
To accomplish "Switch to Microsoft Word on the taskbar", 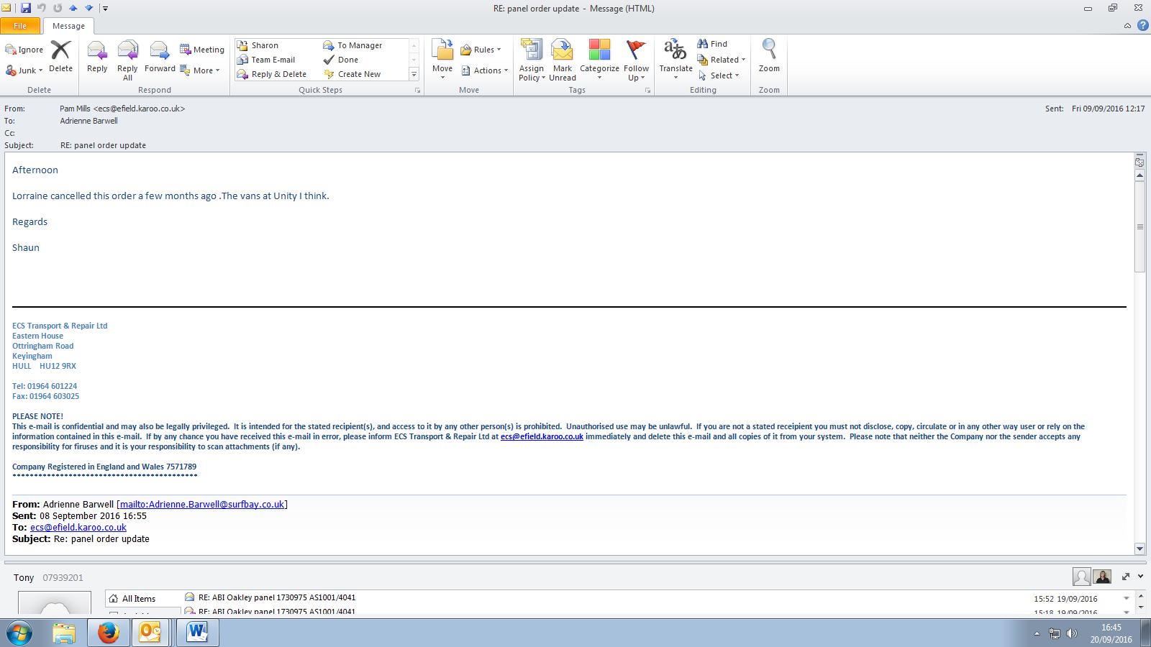I will 197,633.
